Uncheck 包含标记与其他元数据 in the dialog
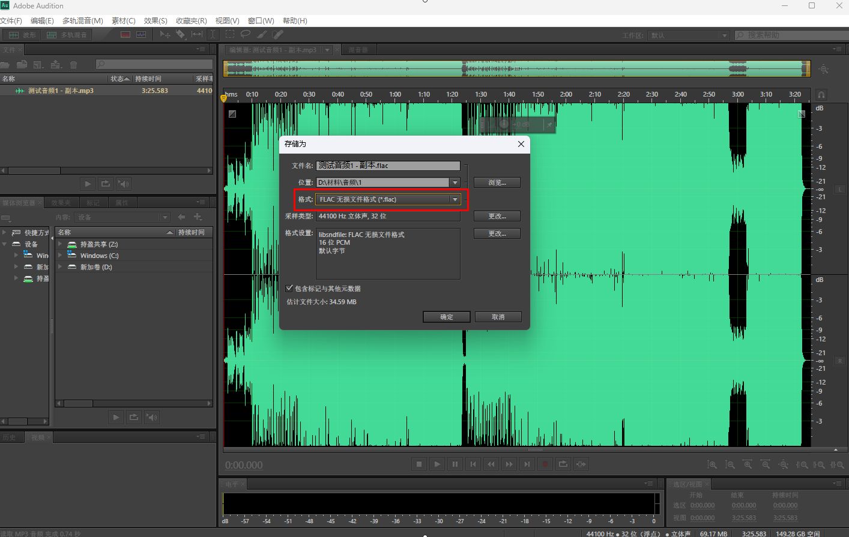This screenshot has height=537, width=849. (289, 288)
